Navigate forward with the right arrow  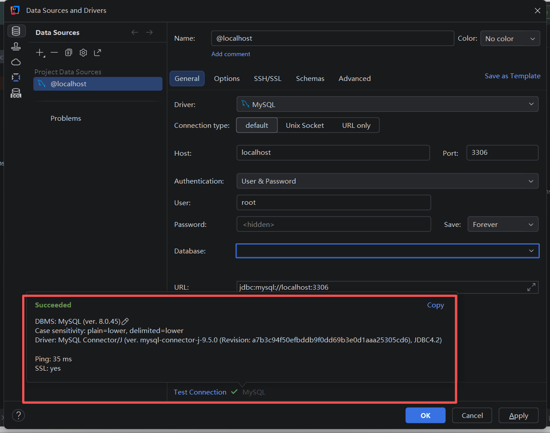[x=149, y=32]
